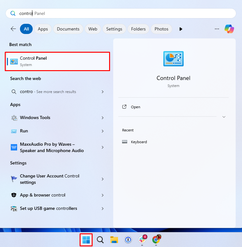Click the Open external-link icon
The width and height of the screenshot is (242, 247).
(x=124, y=107)
